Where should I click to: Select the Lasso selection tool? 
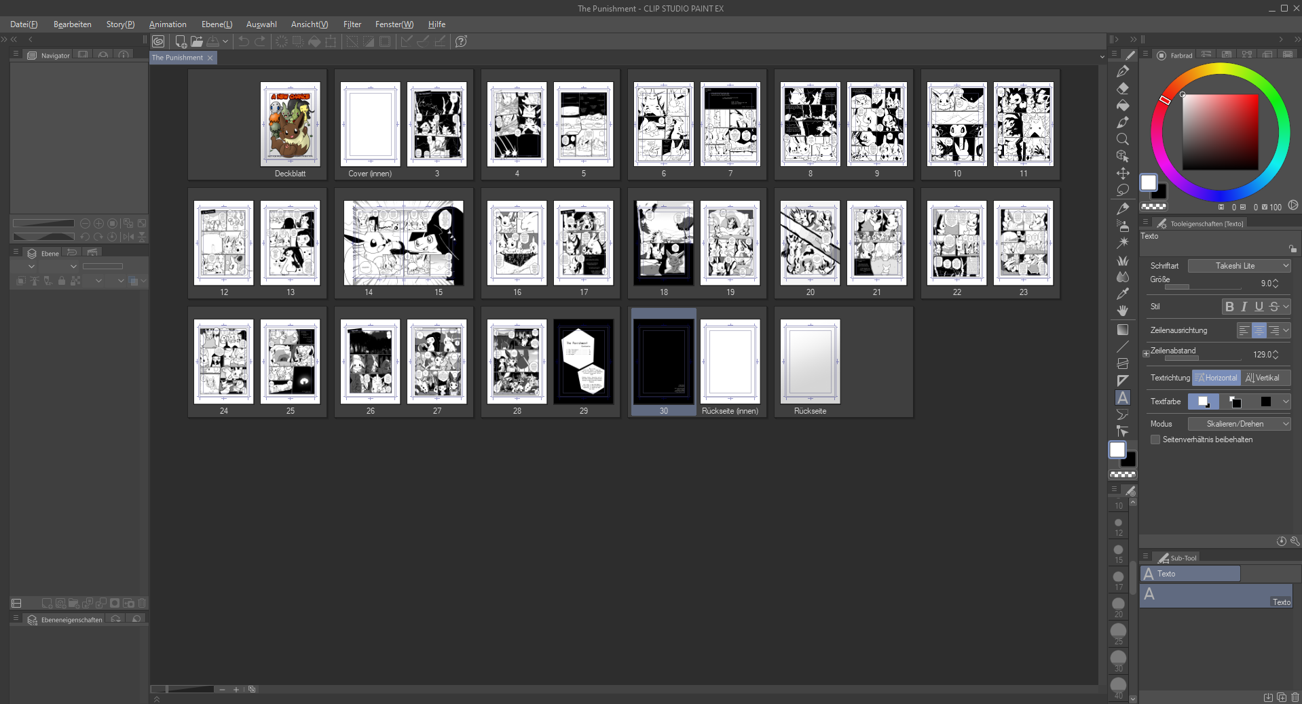(1123, 190)
